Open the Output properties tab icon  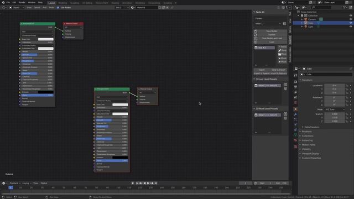[x=295, y=87]
